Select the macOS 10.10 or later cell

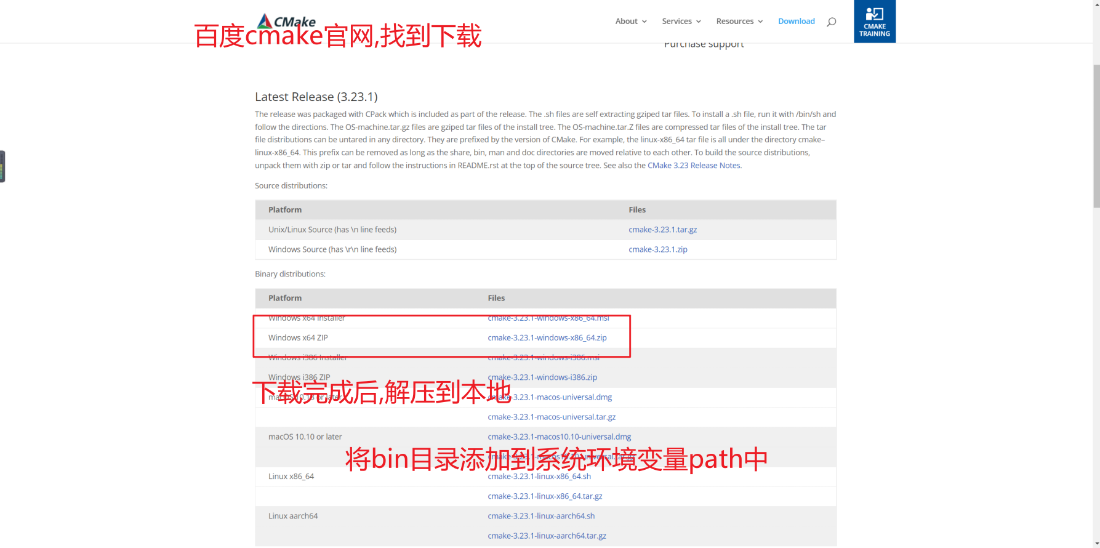pos(305,437)
